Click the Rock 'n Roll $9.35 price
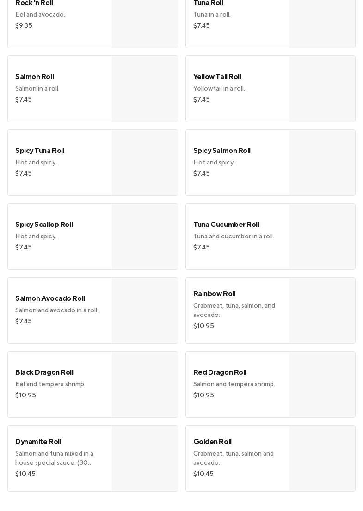This screenshot has width=363, height=511. [24, 26]
